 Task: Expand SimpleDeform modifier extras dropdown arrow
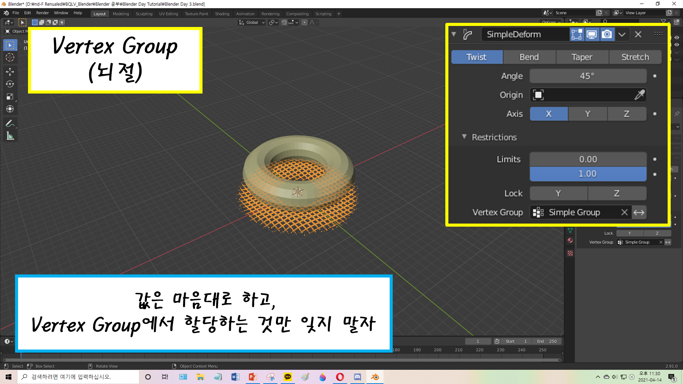pos(622,34)
